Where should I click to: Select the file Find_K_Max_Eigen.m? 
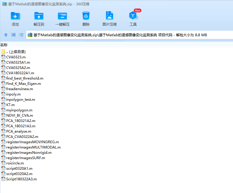tap(24, 84)
